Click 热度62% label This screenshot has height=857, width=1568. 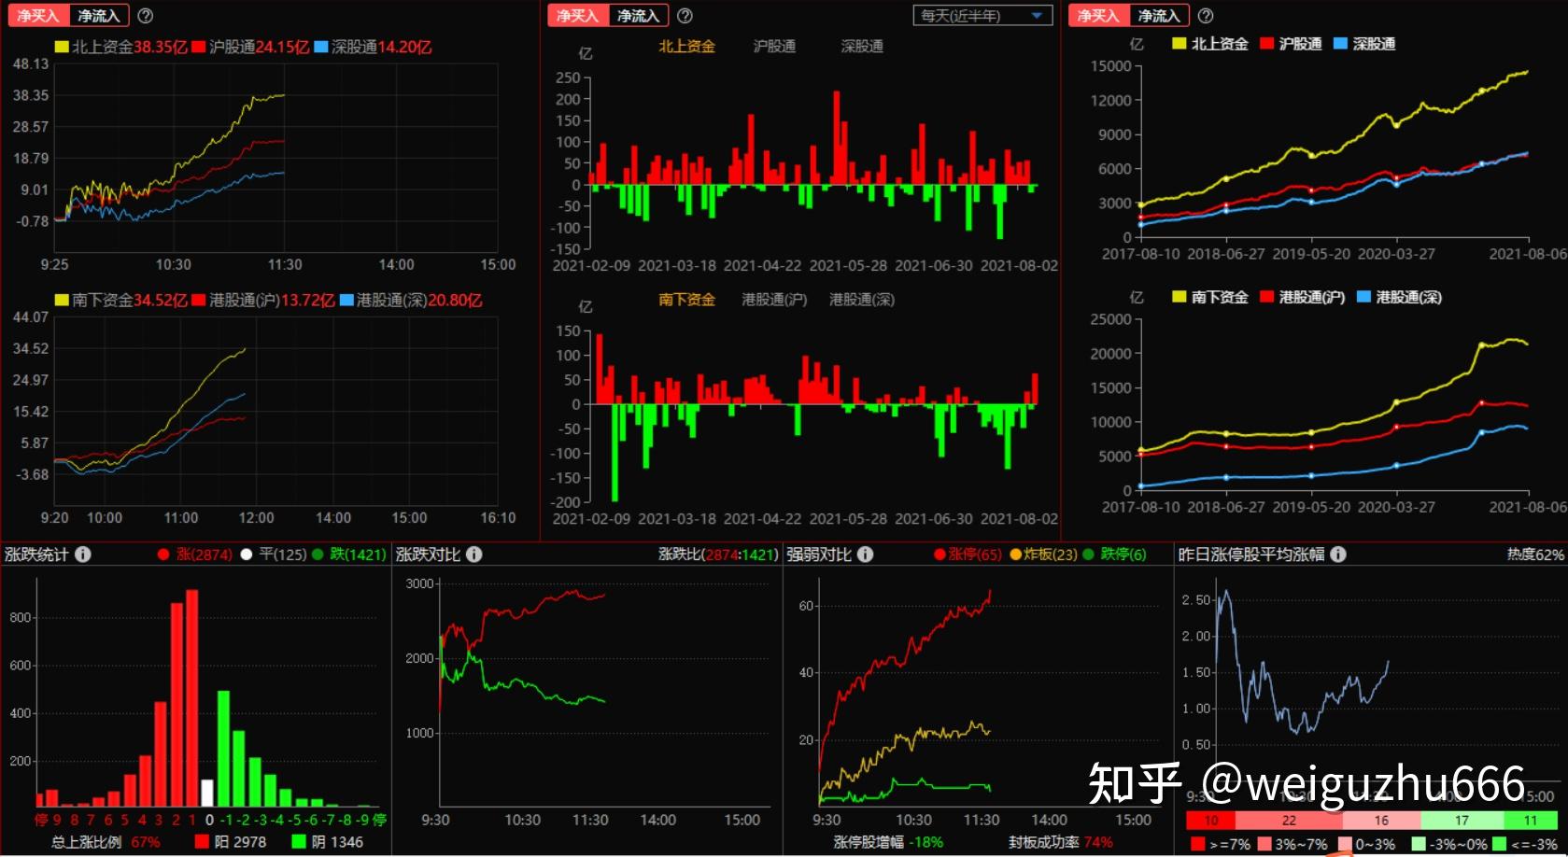[1535, 555]
